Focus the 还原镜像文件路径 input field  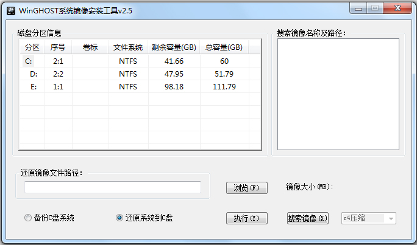pyautogui.click(x=113, y=187)
